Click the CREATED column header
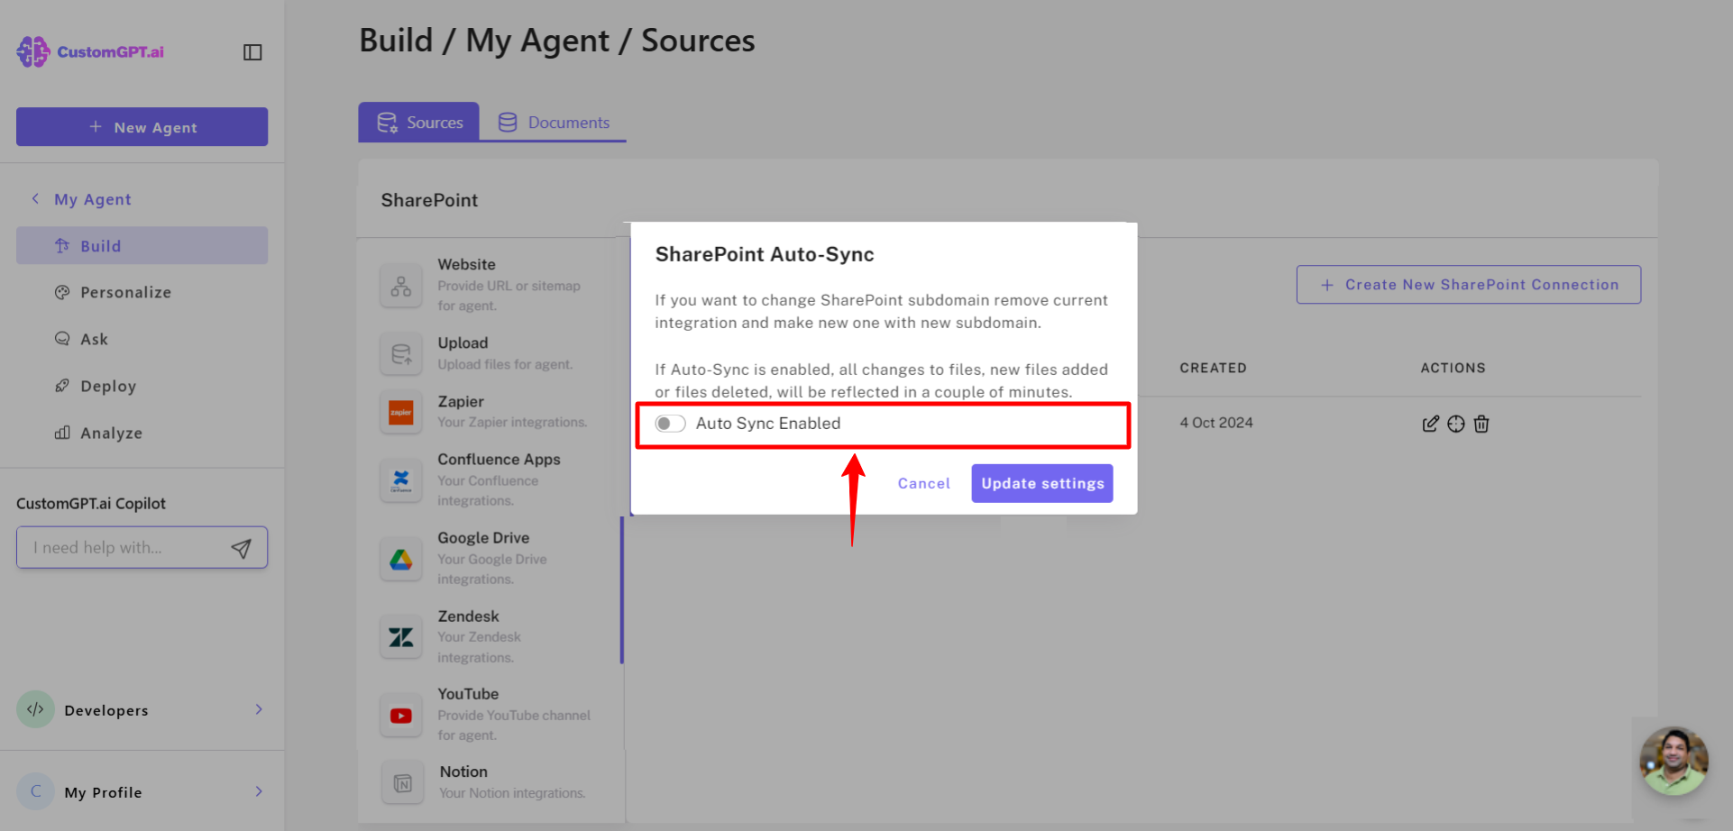This screenshot has width=1733, height=831. [x=1213, y=368]
